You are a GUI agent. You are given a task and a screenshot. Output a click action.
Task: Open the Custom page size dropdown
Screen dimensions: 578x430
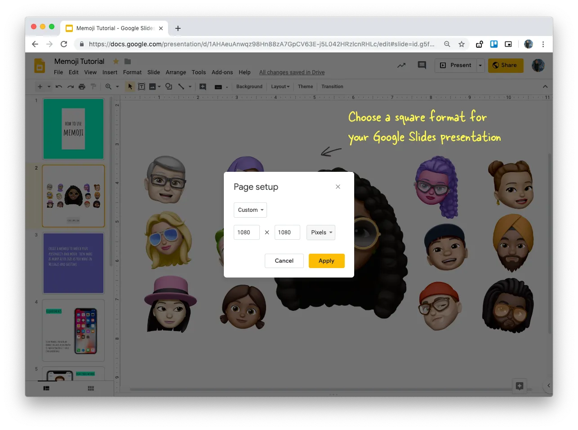point(250,210)
